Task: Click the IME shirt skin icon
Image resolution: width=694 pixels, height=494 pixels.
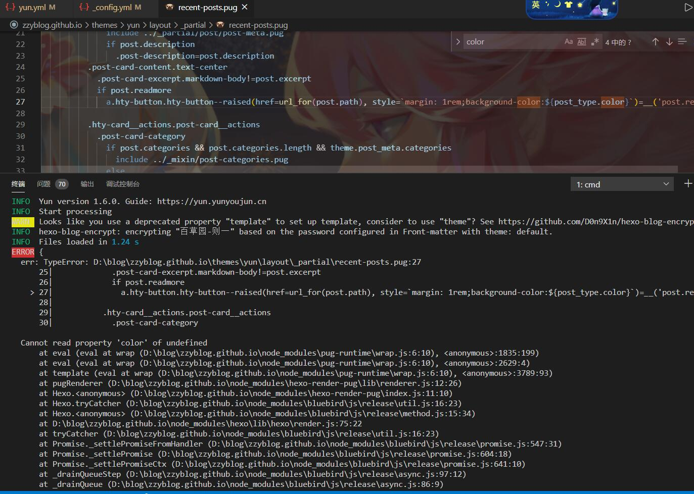Action: 568,5
